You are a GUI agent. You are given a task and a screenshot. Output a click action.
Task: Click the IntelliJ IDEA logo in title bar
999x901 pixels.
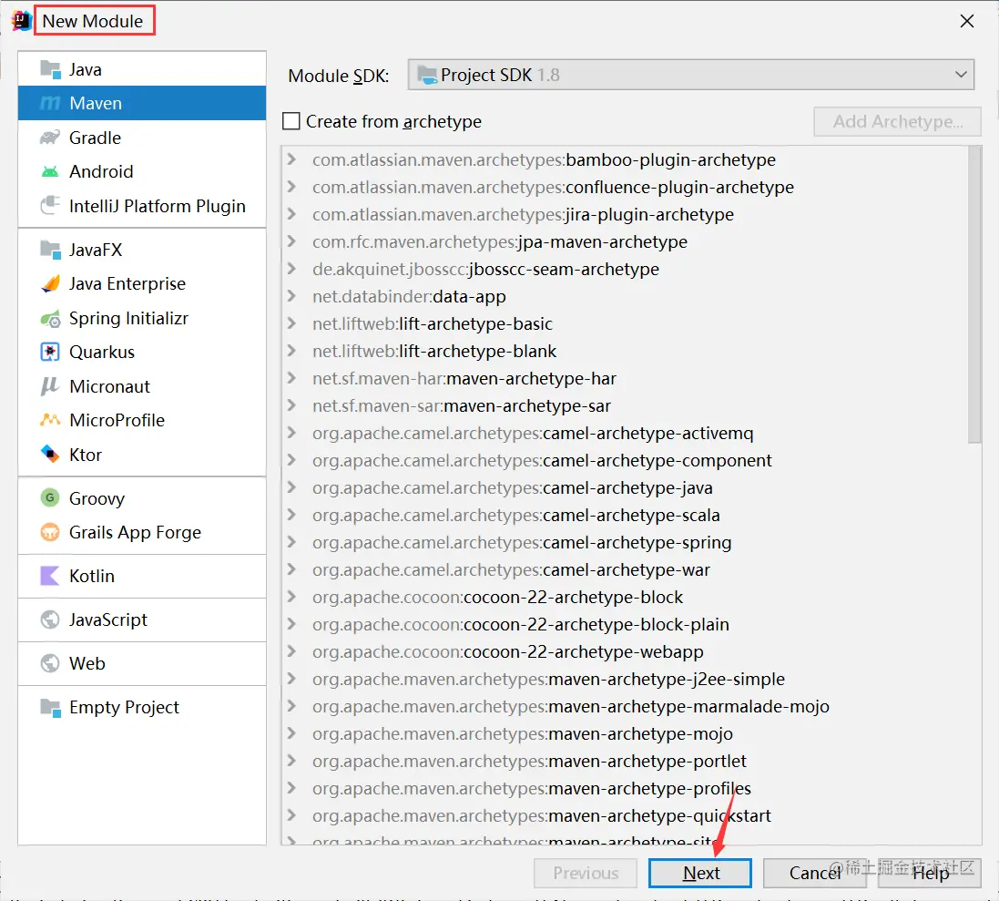pos(20,20)
